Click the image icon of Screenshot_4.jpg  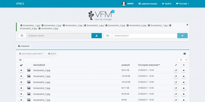click(x=29, y=82)
